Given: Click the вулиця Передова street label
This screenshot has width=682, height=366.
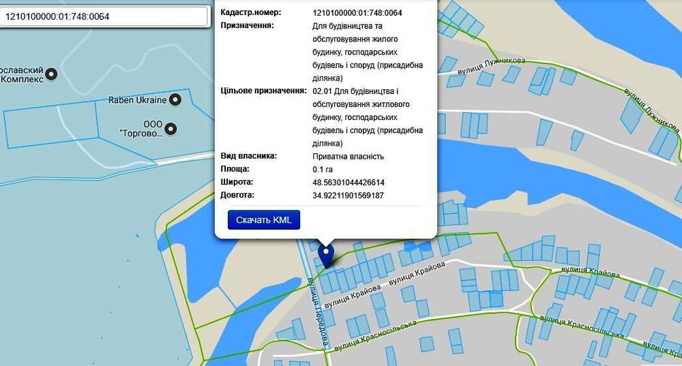Looking at the screenshot, I should (x=318, y=311).
